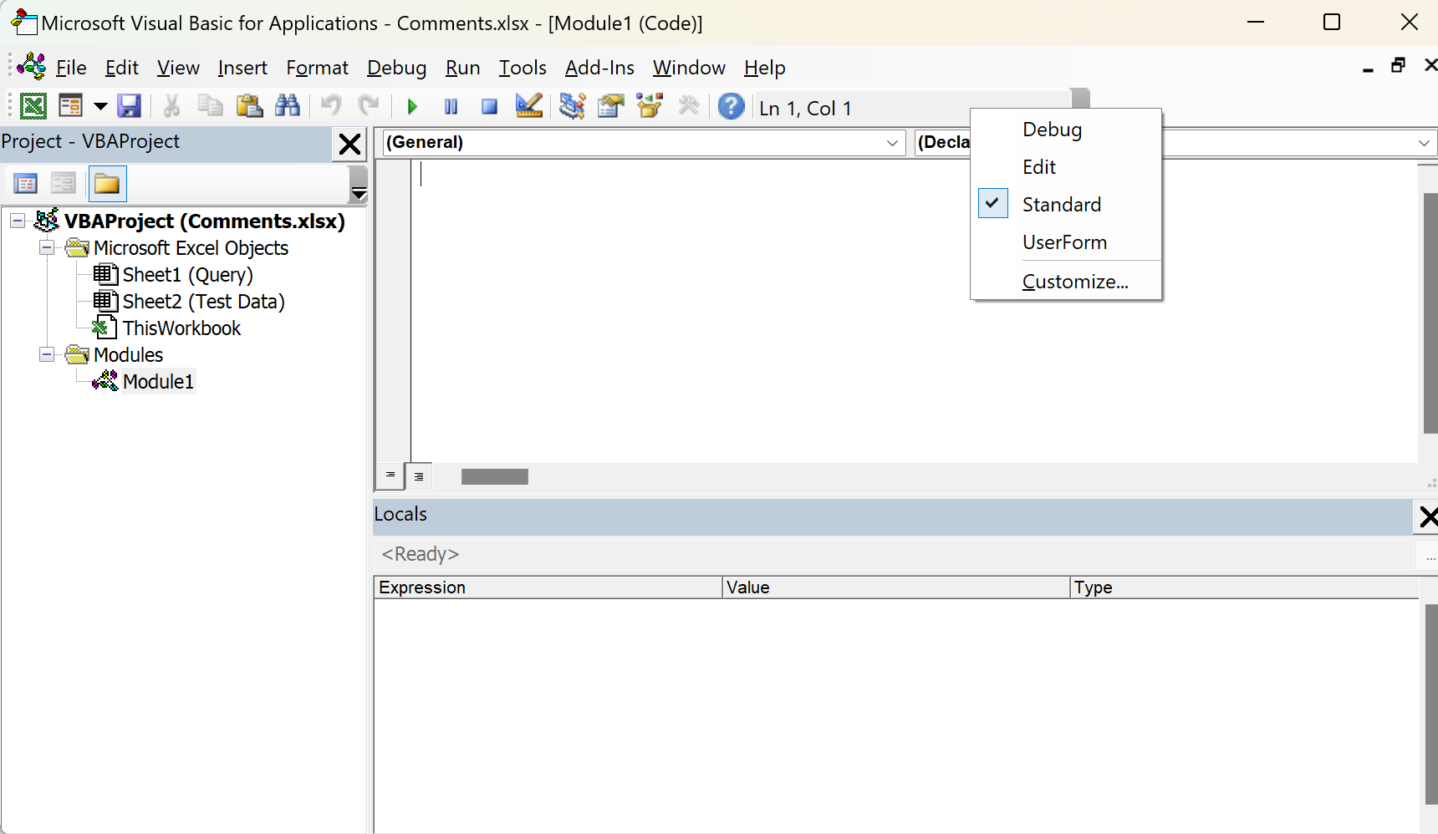Click the View Microsoft Excel icon
Screen dimensions: 1438x834
33,106
